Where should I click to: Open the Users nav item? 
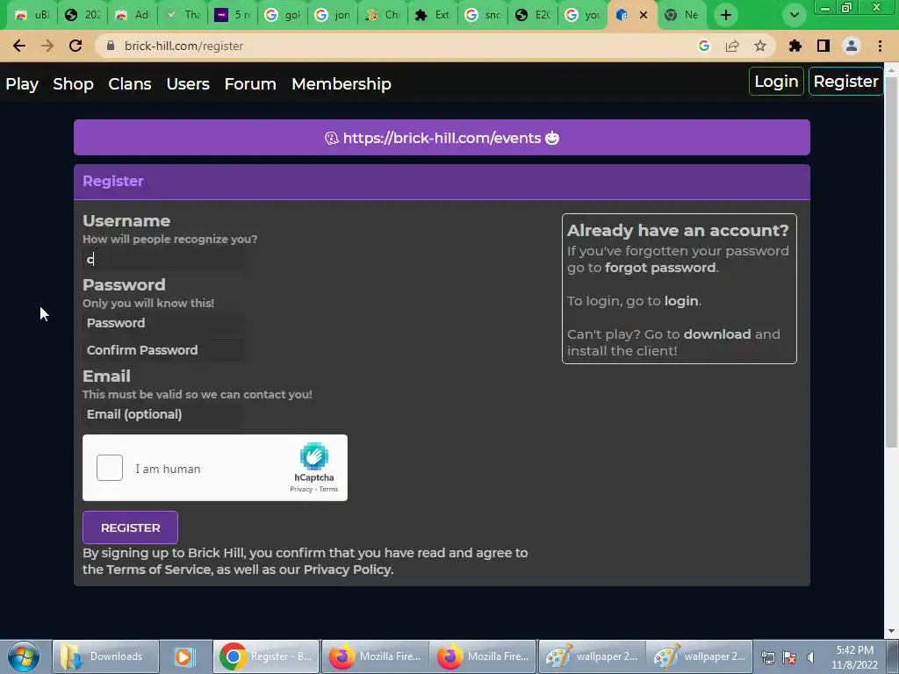point(188,83)
